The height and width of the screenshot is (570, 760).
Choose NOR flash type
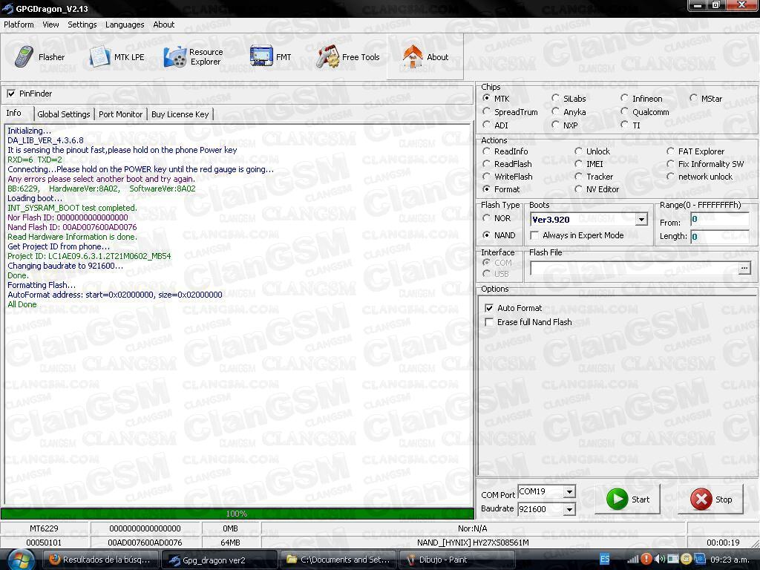click(x=486, y=218)
